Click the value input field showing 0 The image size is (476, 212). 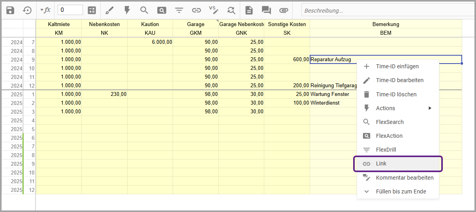pos(70,10)
